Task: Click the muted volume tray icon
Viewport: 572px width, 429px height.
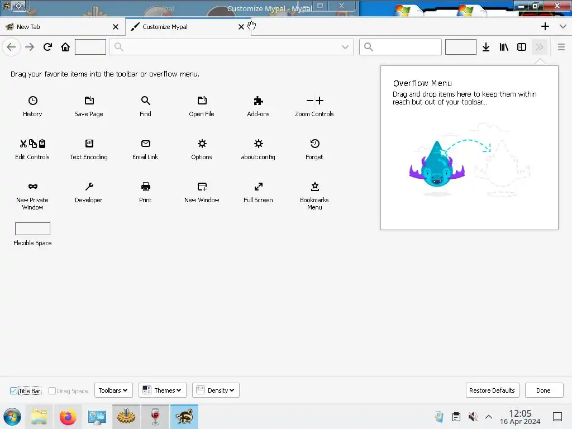Action: point(473,417)
